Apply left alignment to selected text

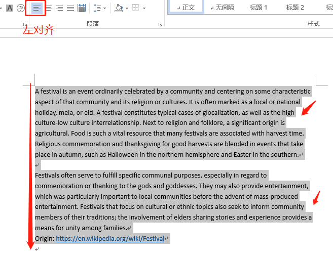pos(36,8)
